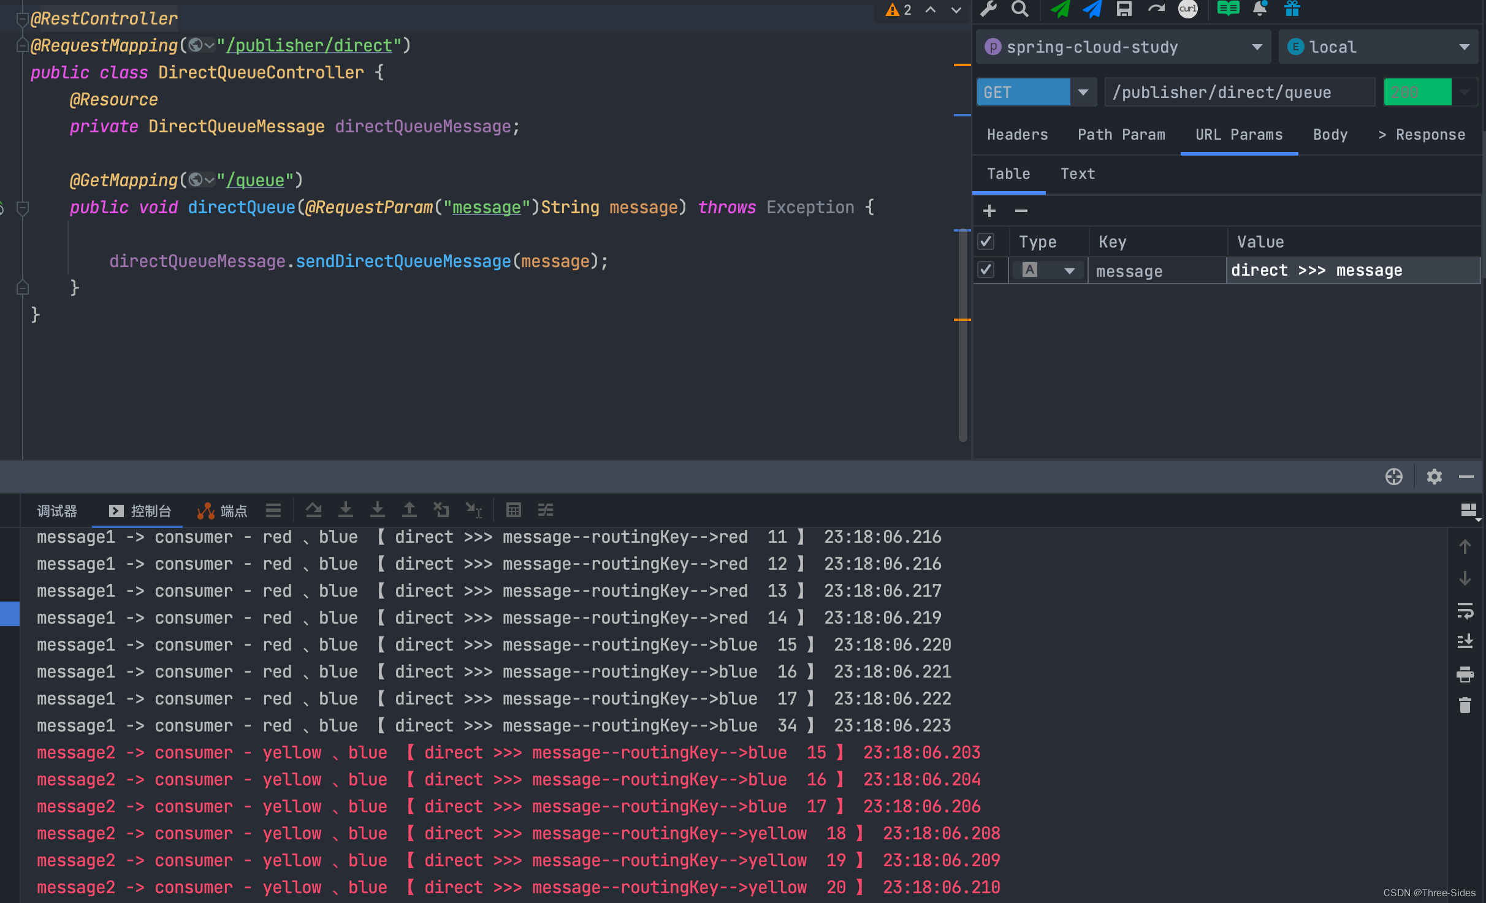This screenshot has width=1486, height=903.
Task: Click the step out up-arrow icon
Action: 409,510
